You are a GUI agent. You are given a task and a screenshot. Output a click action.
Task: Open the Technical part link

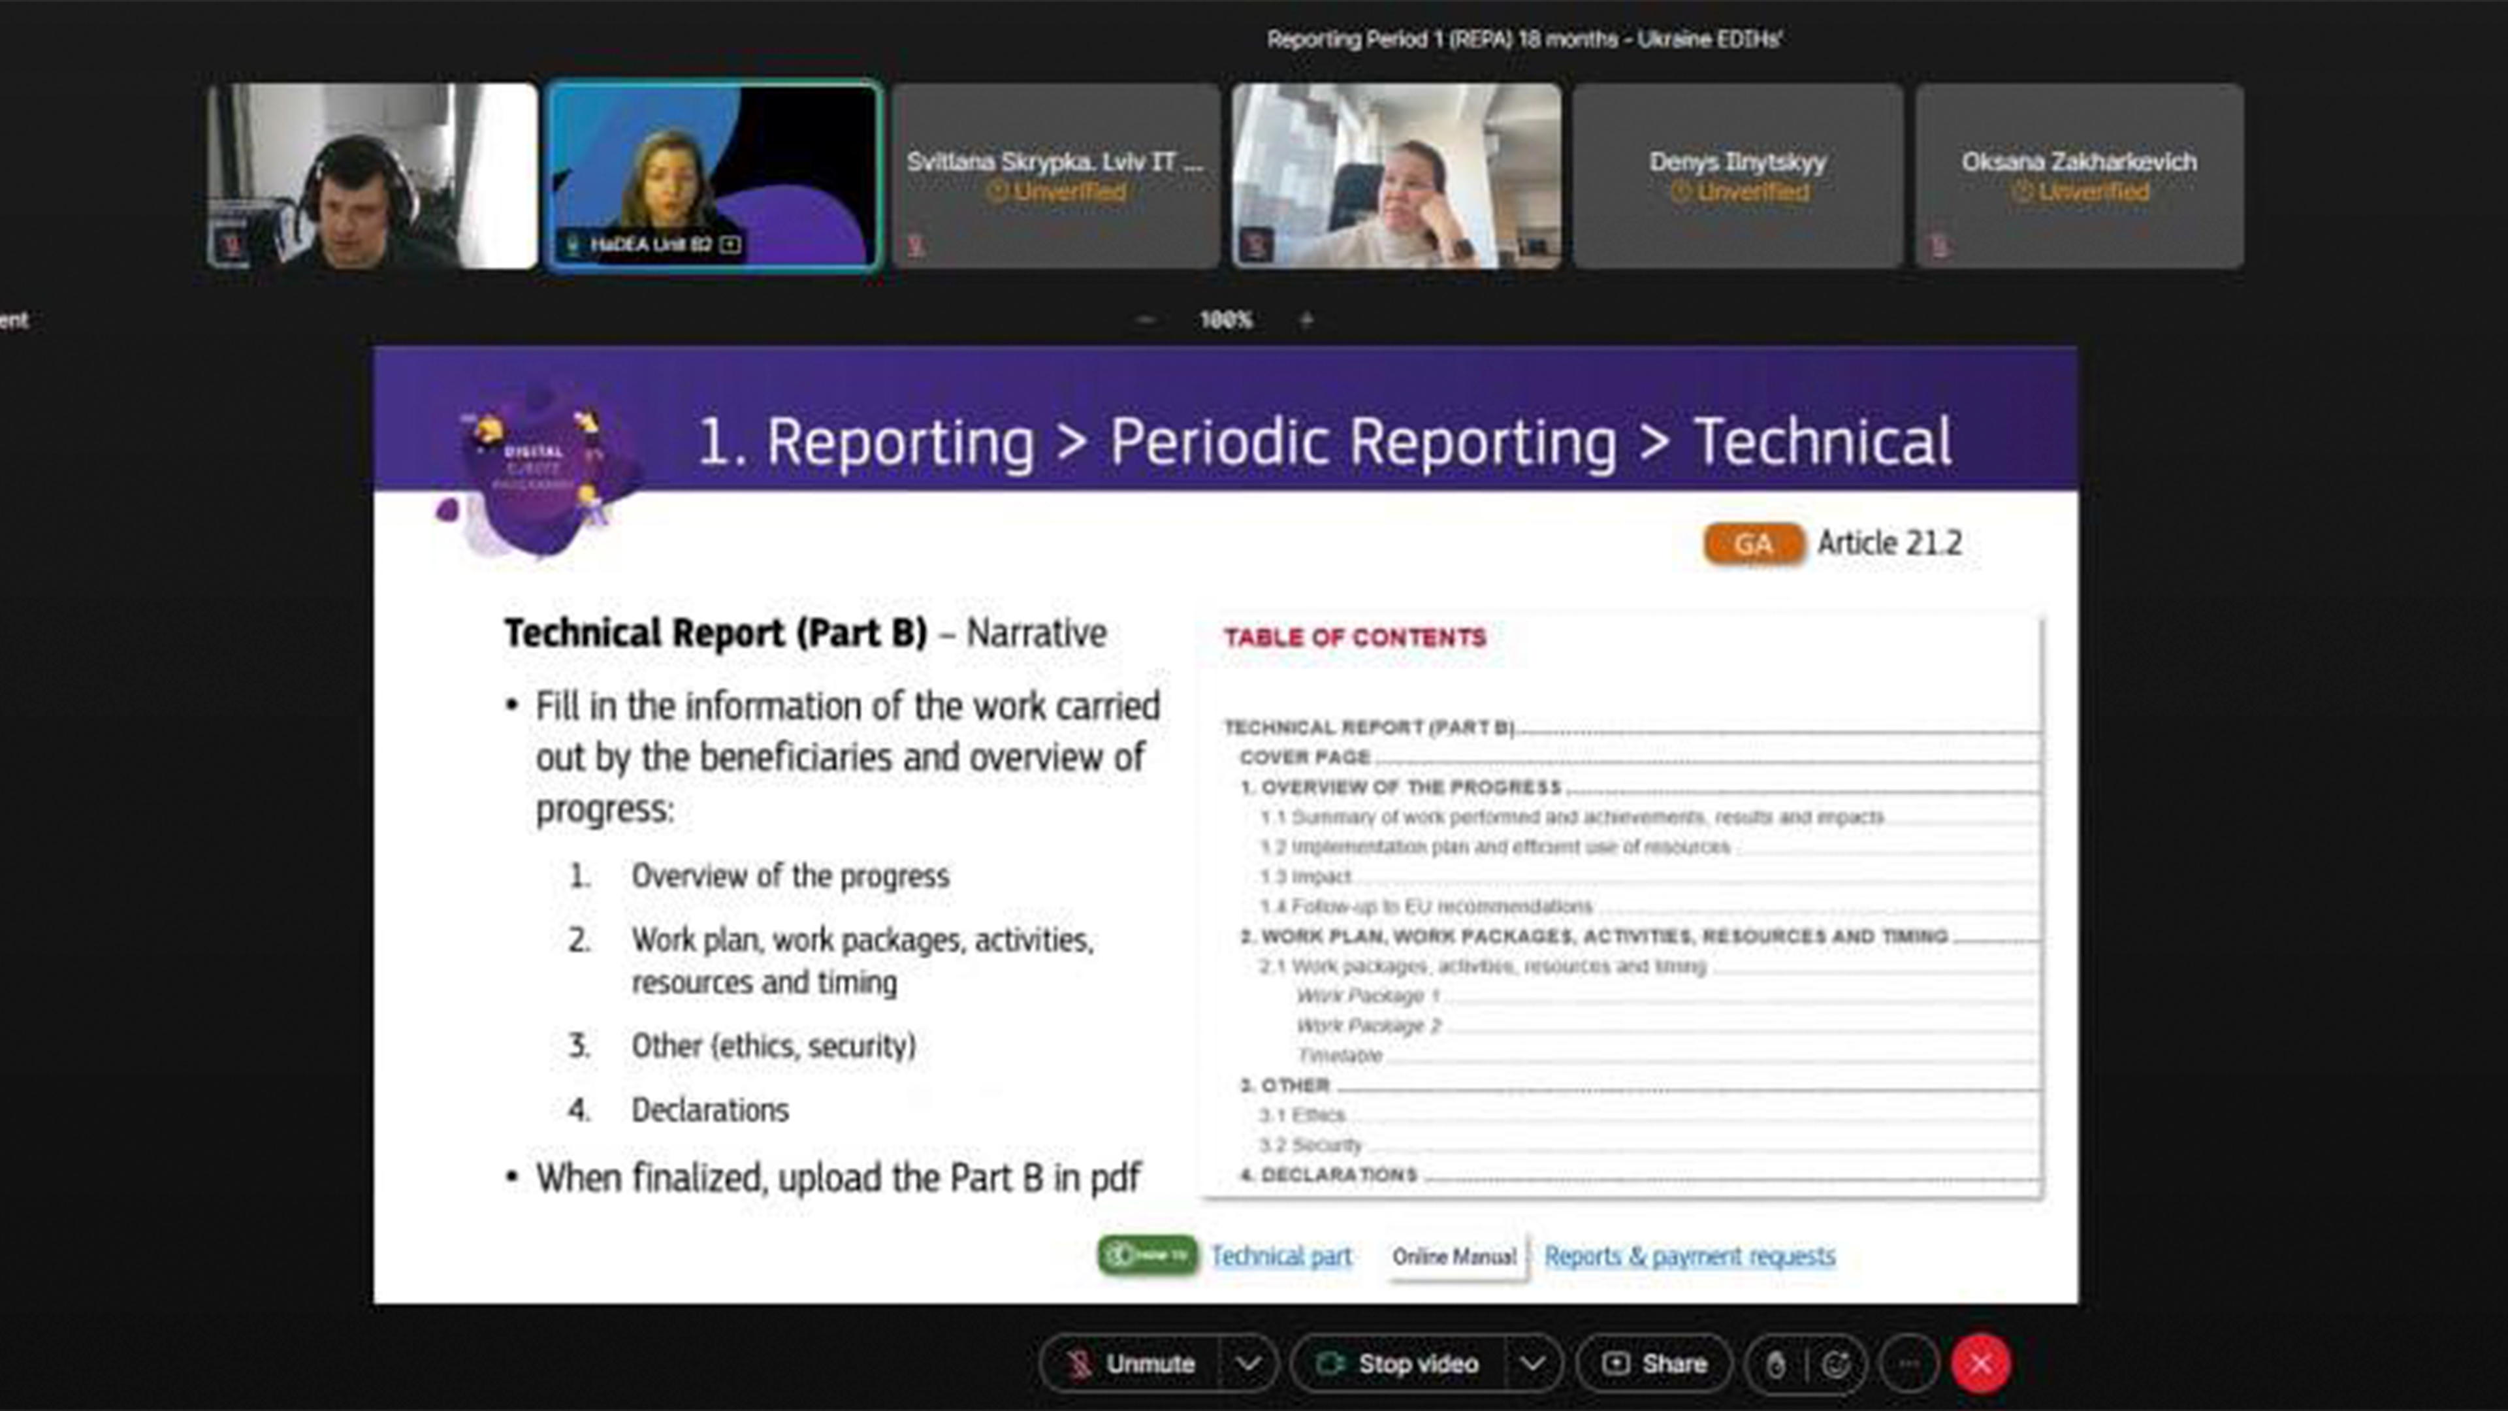[x=1281, y=1256]
